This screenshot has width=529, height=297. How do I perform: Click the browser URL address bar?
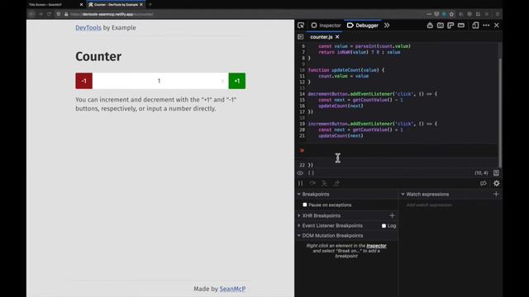point(245,14)
